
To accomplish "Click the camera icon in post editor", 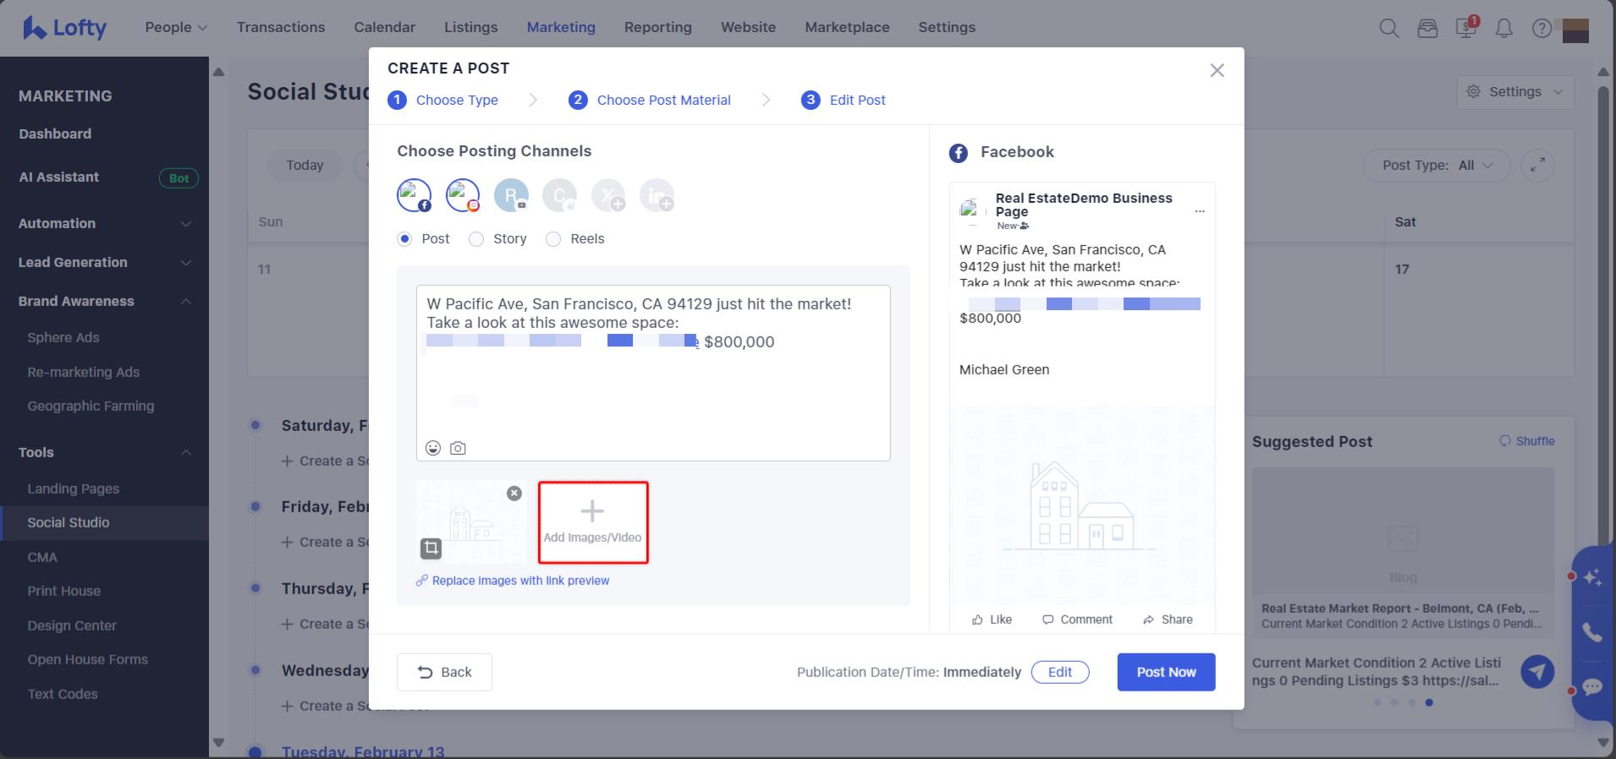I will [x=458, y=448].
